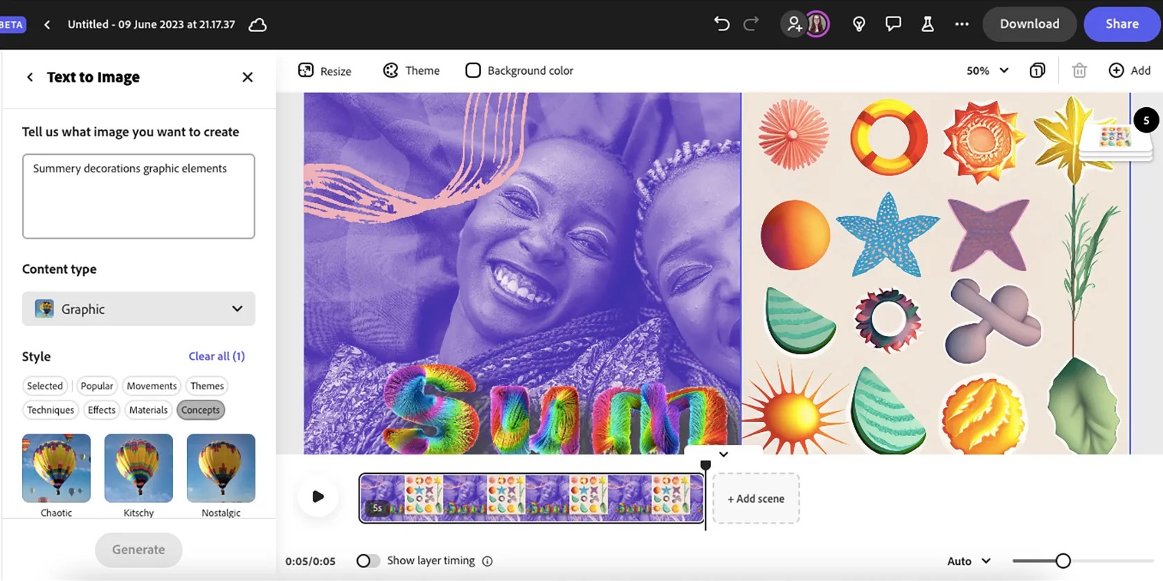Toggle Show layer timing switch
The width and height of the screenshot is (1163, 581).
[x=368, y=561]
